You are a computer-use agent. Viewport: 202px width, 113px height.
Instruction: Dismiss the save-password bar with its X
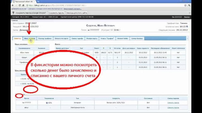pyautogui.click(x=190, y=13)
